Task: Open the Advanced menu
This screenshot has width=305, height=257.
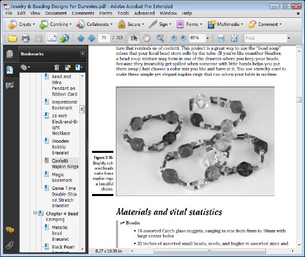Action: click(144, 13)
